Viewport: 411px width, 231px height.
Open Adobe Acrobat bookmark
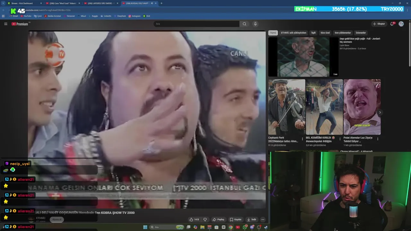tap(53, 16)
